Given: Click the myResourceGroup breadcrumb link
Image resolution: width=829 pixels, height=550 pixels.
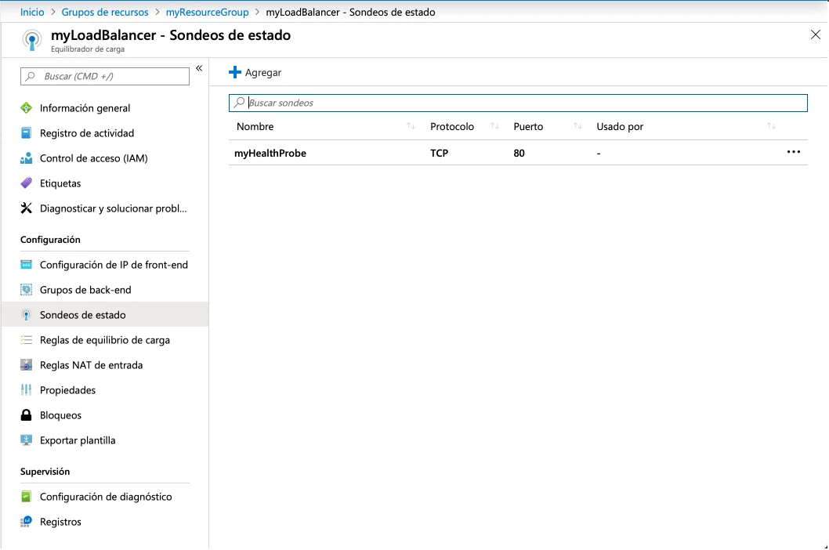Looking at the screenshot, I should tap(207, 13).
